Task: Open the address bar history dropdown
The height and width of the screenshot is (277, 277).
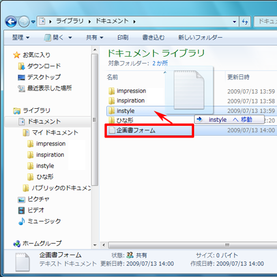Action: 235,22
